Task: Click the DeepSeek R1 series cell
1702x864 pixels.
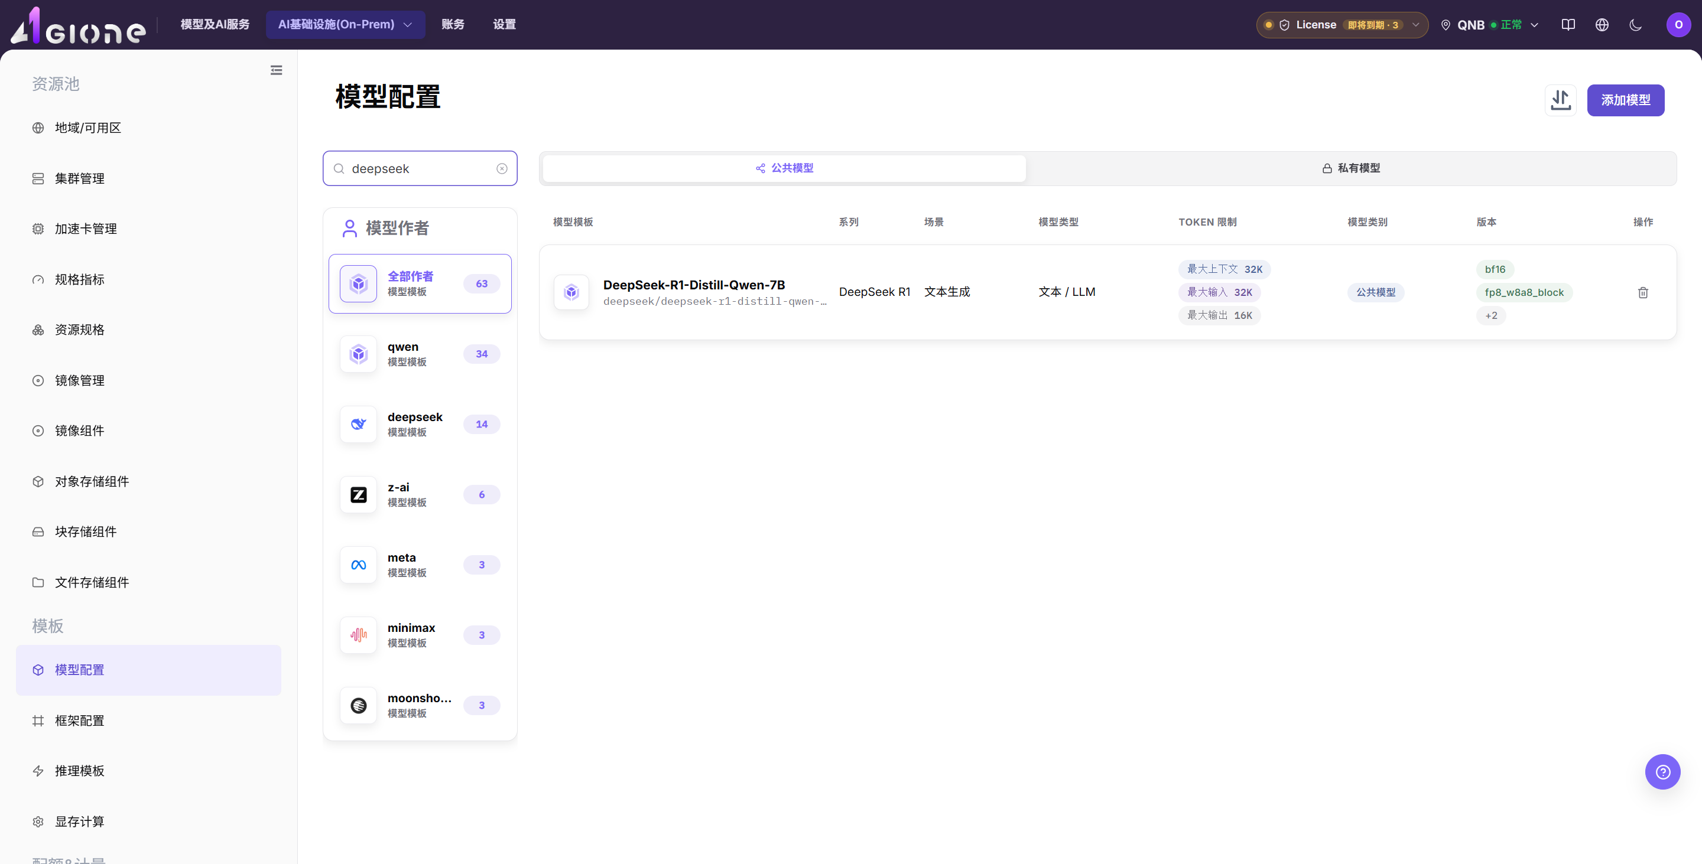Action: click(874, 292)
